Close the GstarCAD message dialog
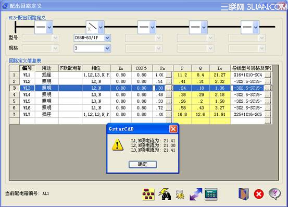This screenshot has width=288, height=207. click(x=173, y=129)
